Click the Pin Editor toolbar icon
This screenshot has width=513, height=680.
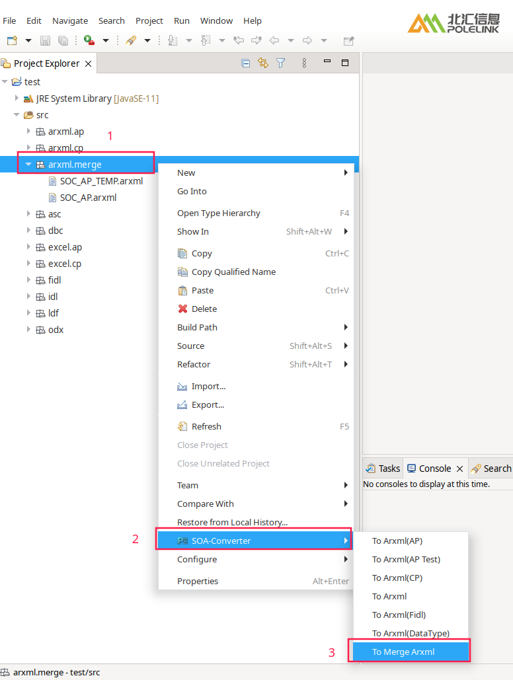tap(348, 41)
